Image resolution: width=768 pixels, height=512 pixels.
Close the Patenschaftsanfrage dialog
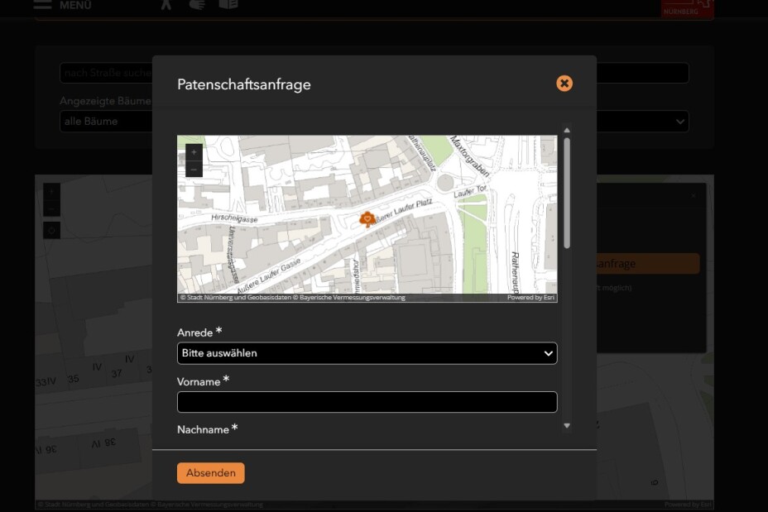point(564,83)
